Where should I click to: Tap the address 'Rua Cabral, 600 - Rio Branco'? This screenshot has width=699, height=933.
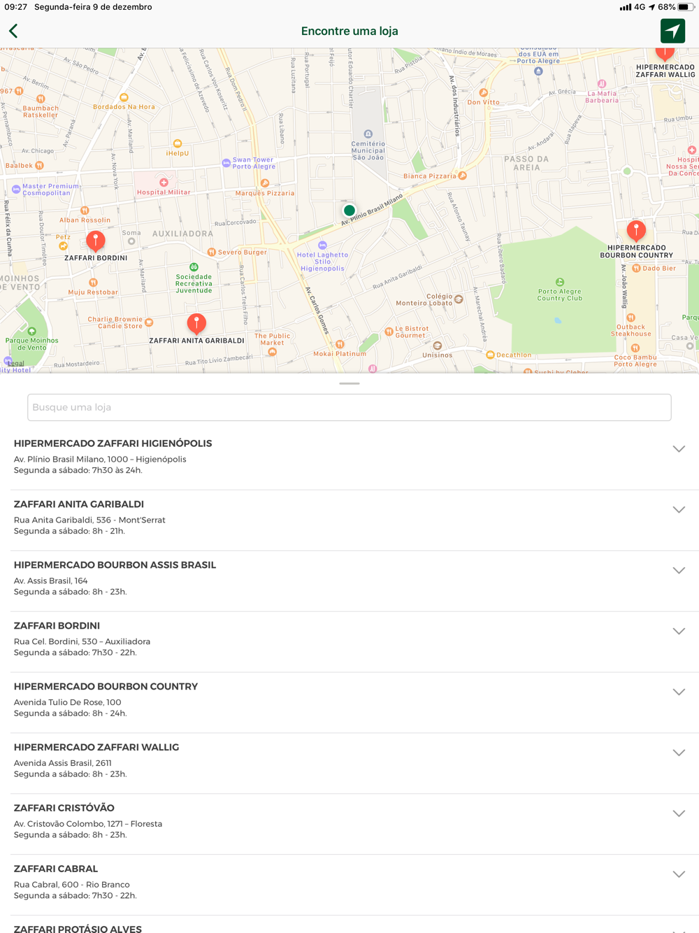coord(72,885)
